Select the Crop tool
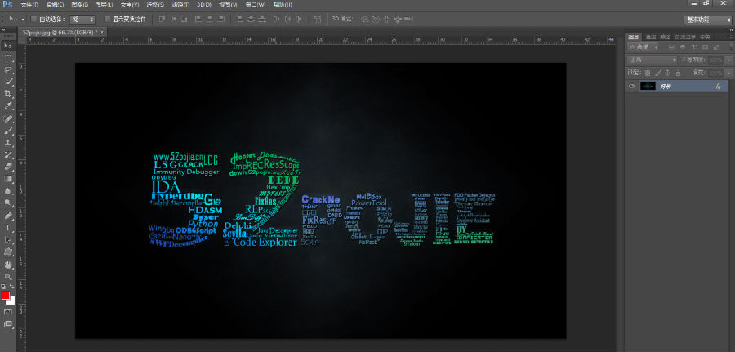Viewport: 735px width, 352px height. (8, 94)
